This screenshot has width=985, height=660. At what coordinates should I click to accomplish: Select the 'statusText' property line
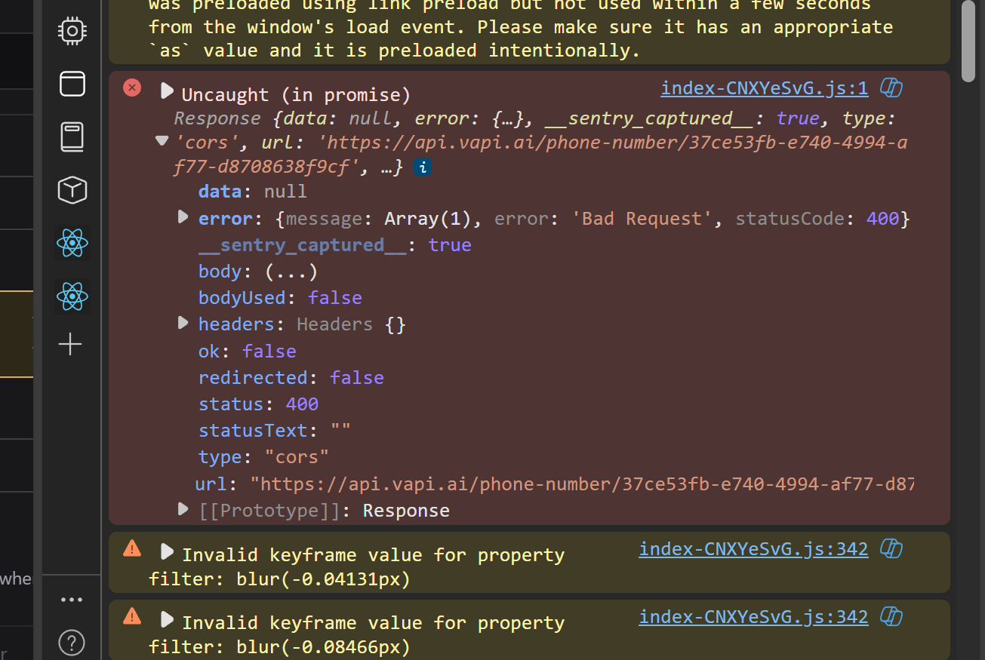(275, 431)
